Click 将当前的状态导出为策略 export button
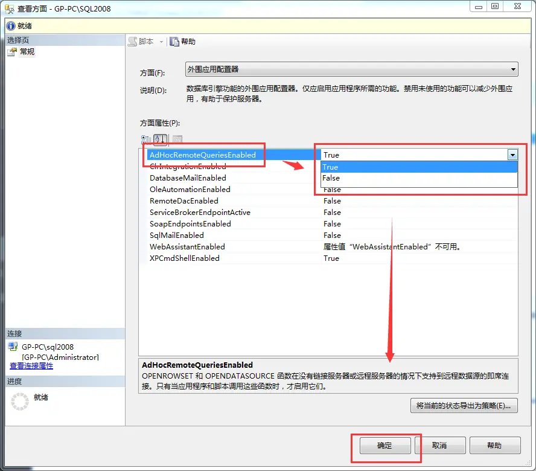 [x=464, y=405]
